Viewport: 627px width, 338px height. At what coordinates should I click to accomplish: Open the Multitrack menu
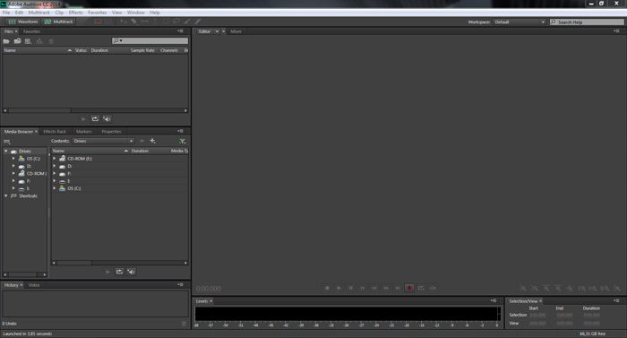pyautogui.click(x=39, y=13)
